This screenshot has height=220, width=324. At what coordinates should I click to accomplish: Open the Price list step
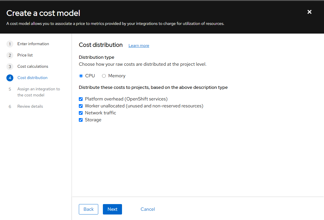[25, 55]
